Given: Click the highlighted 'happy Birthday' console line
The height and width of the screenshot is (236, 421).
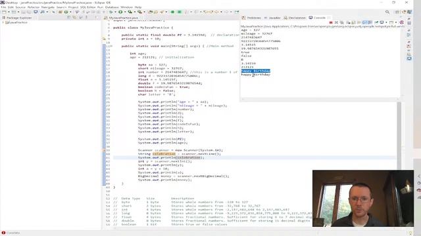Looking at the screenshot, I should point(256,71).
